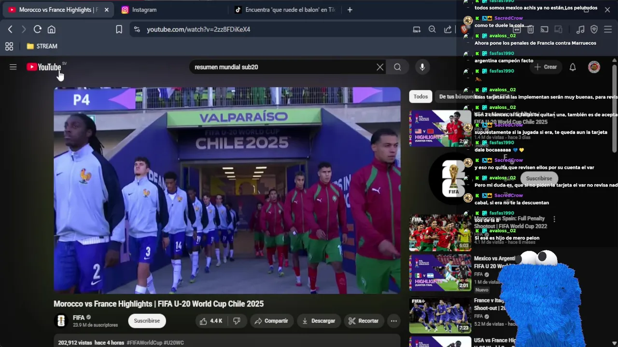Close the Morocco vs France Highlights tab
The width and height of the screenshot is (618, 347).
pyautogui.click(x=106, y=10)
